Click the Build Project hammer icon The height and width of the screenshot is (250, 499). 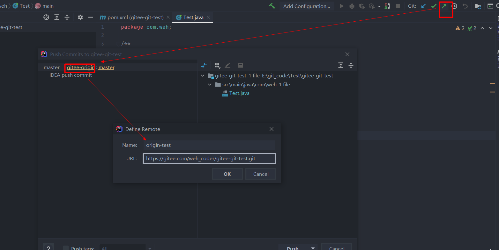click(x=272, y=6)
